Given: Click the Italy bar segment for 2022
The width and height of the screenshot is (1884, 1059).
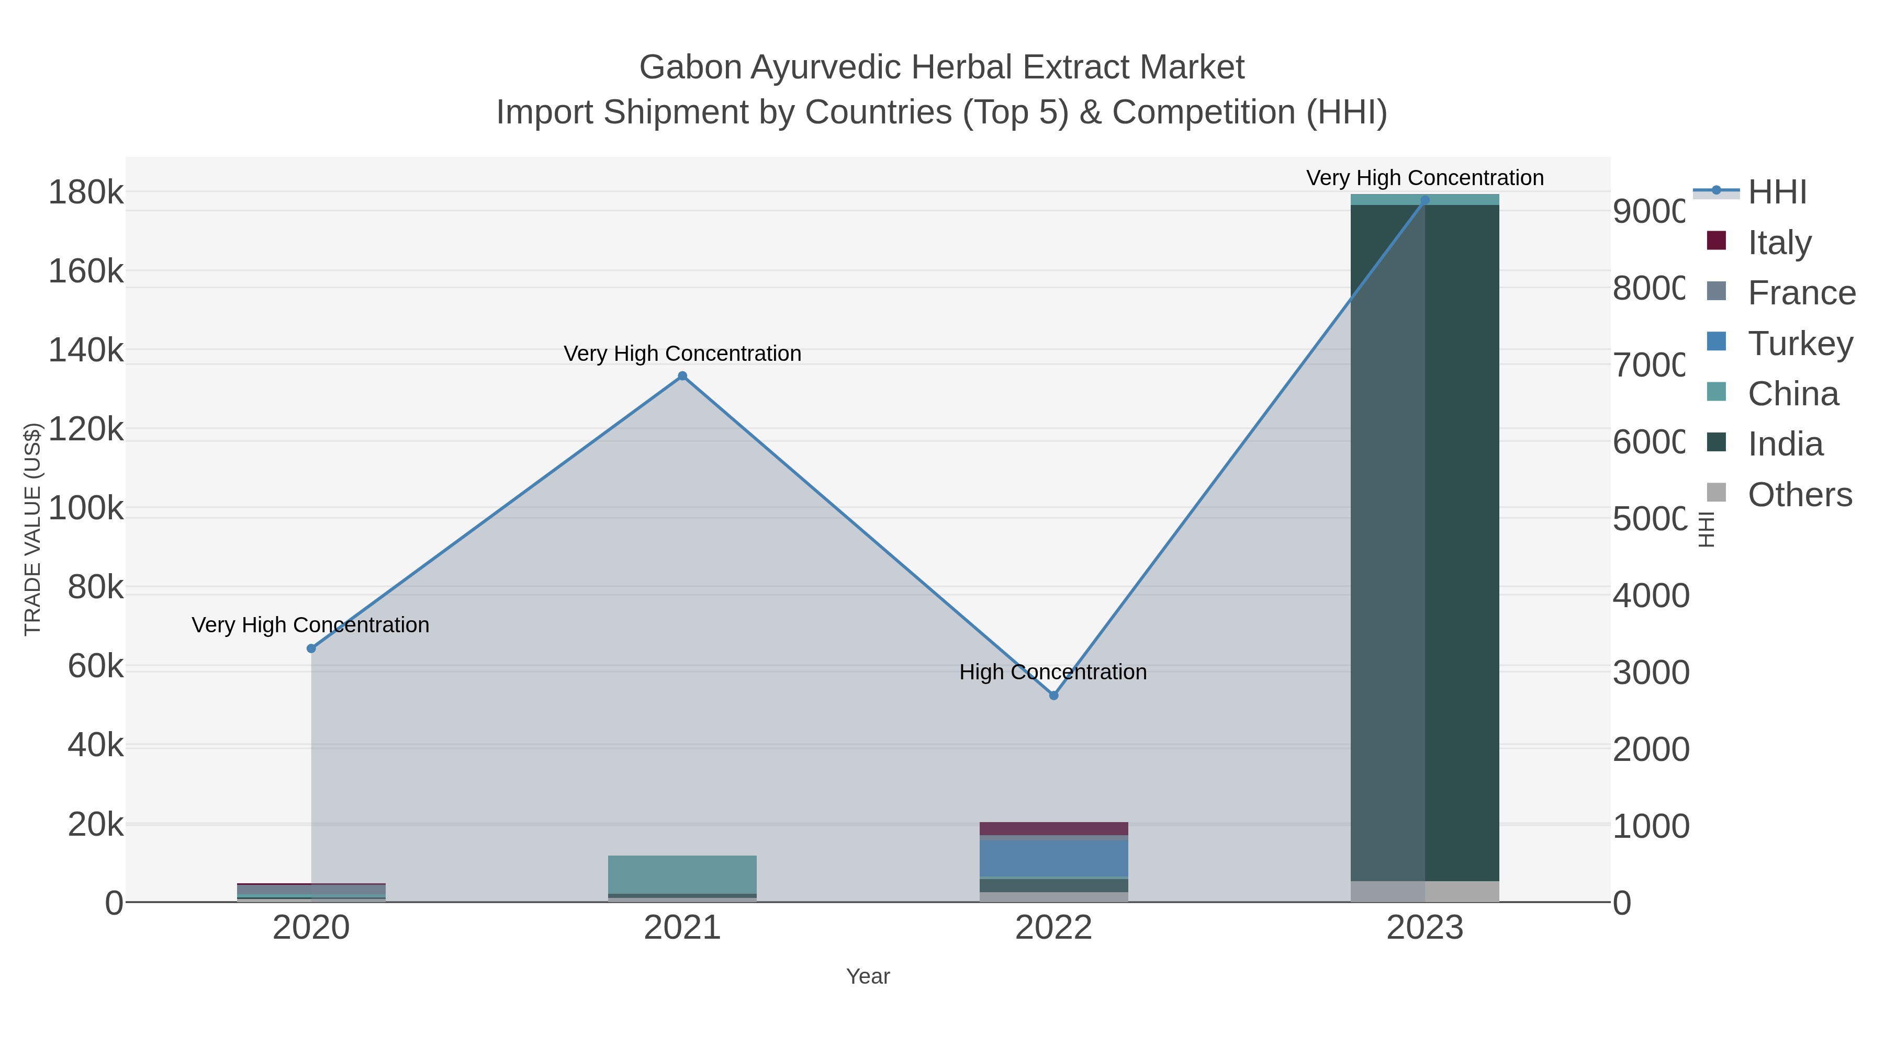Looking at the screenshot, I should point(1053,829).
